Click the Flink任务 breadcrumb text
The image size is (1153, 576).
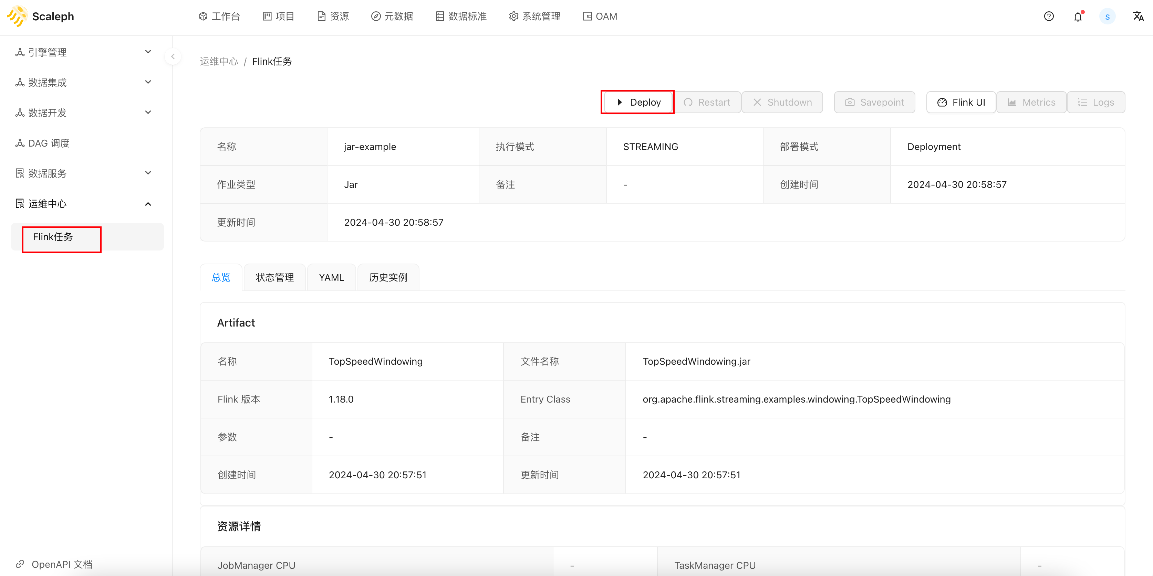click(272, 61)
